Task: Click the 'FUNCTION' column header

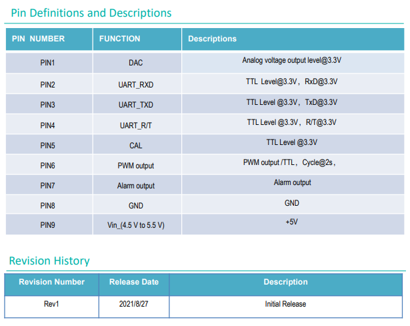Action: (x=120, y=39)
